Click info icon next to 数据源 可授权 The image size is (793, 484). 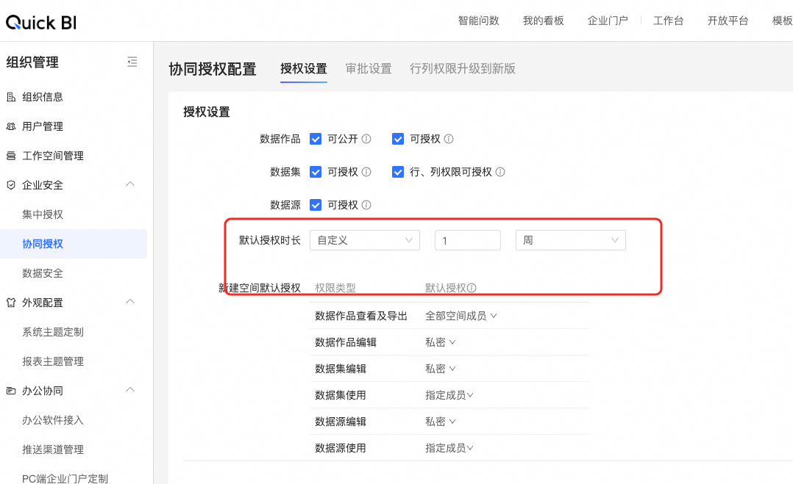(x=366, y=205)
